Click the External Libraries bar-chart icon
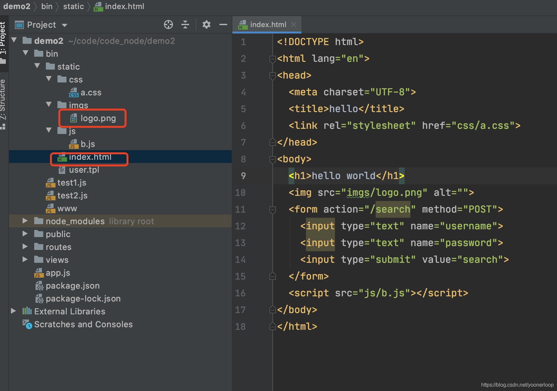 (27, 311)
